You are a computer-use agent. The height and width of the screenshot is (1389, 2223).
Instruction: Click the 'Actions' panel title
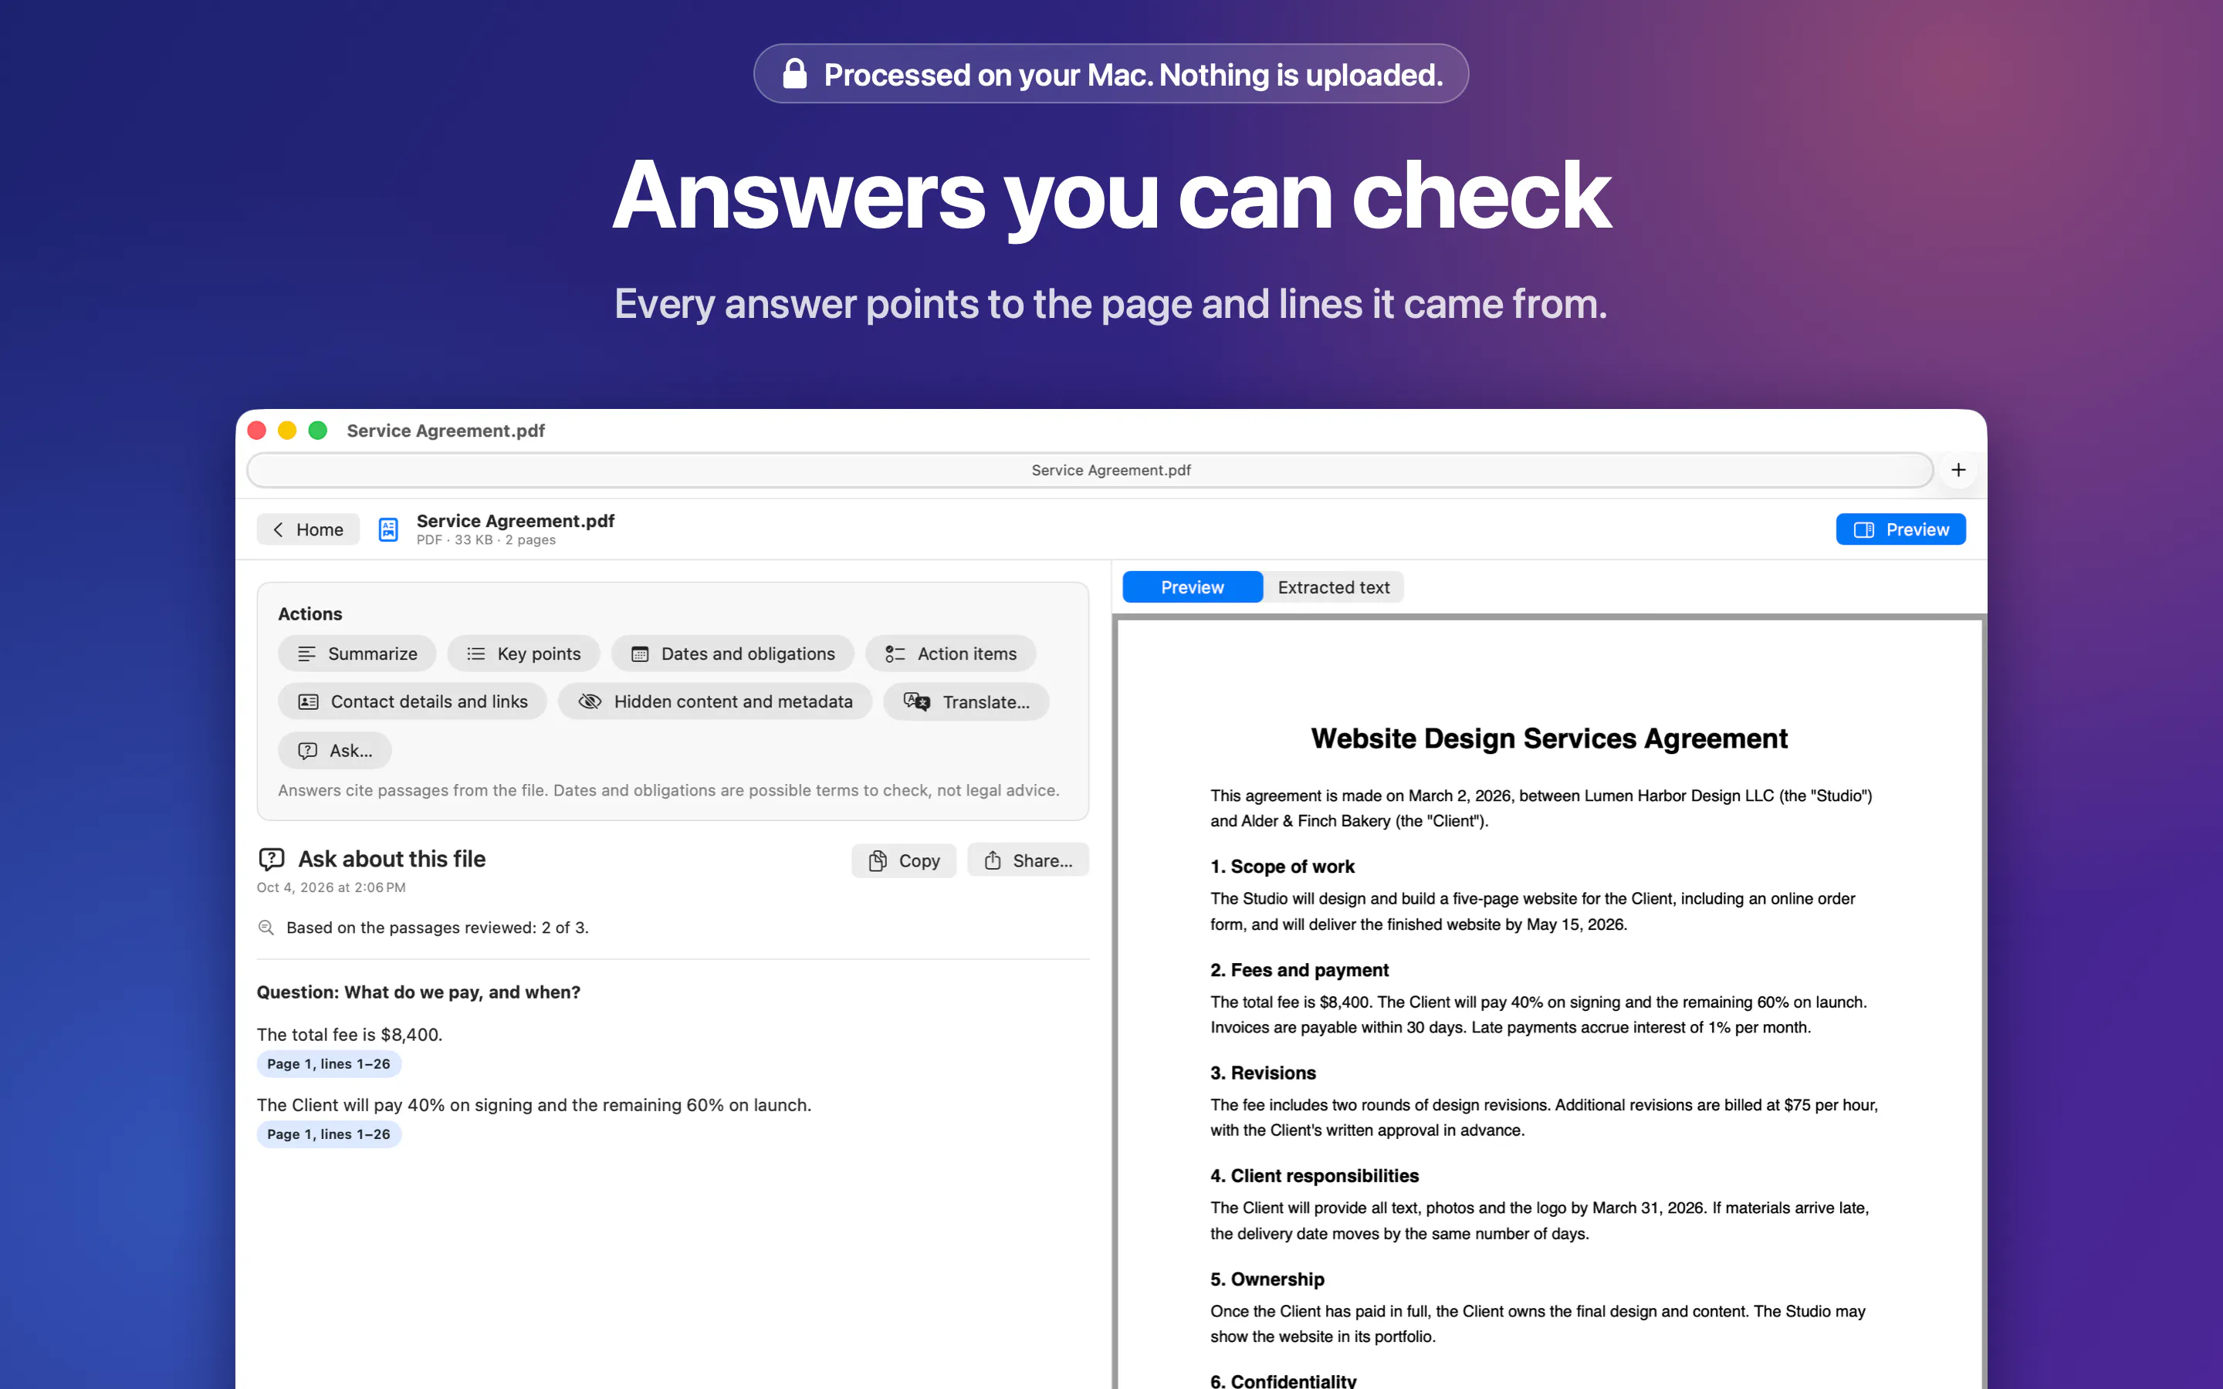click(x=310, y=613)
